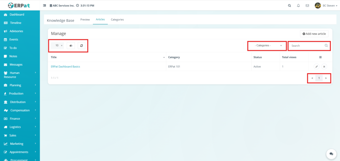
Task: Expand the Distribution menu
Action: click(x=20, y=102)
